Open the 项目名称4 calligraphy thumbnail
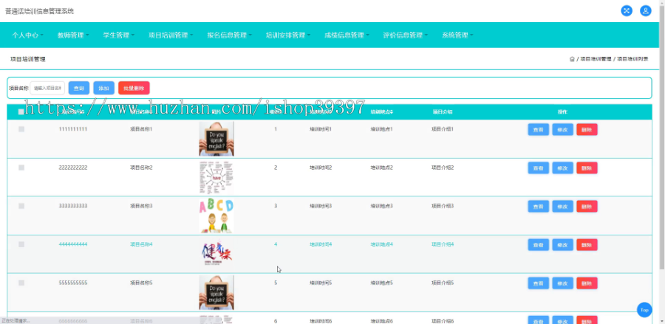 click(x=216, y=253)
